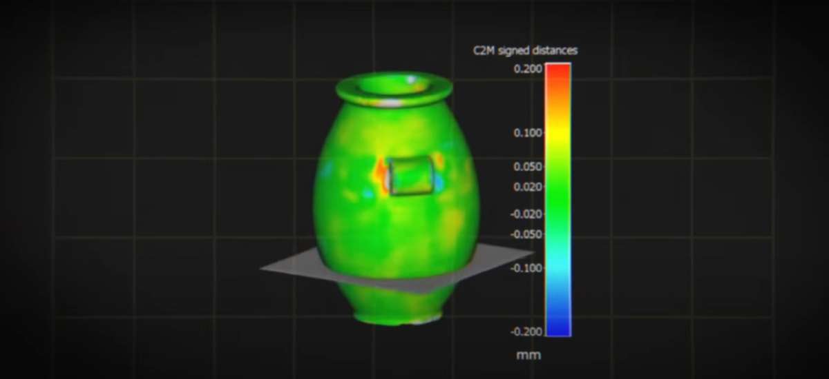Click the -0.020 scale label
The width and height of the screenshot is (829, 379).
[x=526, y=214]
